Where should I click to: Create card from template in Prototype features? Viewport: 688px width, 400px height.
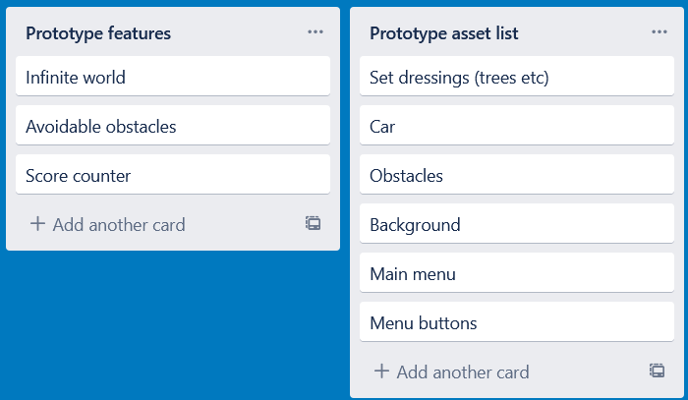tap(313, 223)
